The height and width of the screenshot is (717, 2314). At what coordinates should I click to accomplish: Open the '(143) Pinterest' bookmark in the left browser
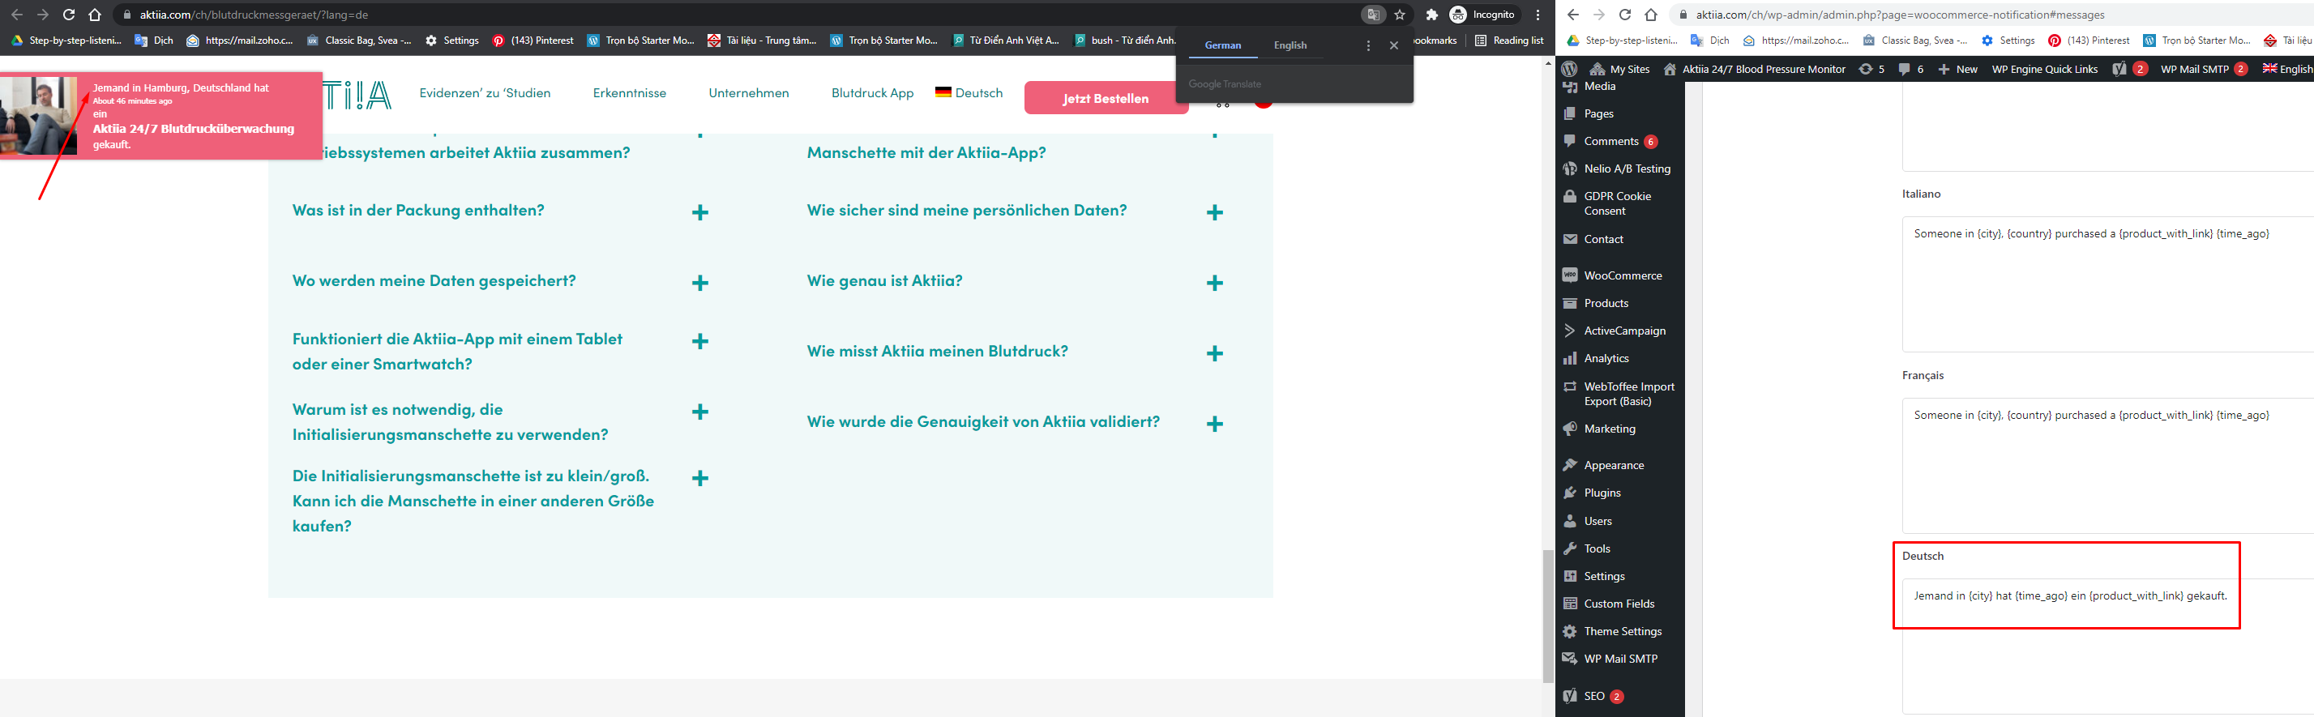click(533, 41)
